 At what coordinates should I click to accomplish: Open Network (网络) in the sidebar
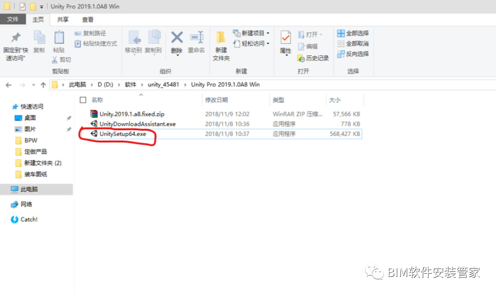[22, 204]
